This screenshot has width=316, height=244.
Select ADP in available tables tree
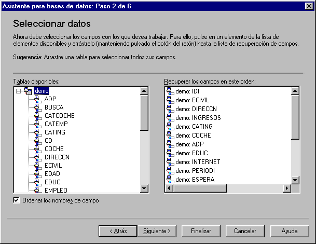point(50,99)
